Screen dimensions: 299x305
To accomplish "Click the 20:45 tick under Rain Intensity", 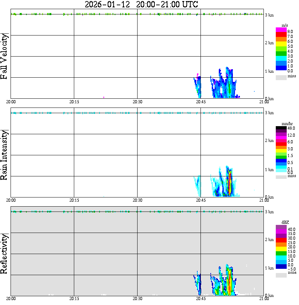I will [201, 200].
